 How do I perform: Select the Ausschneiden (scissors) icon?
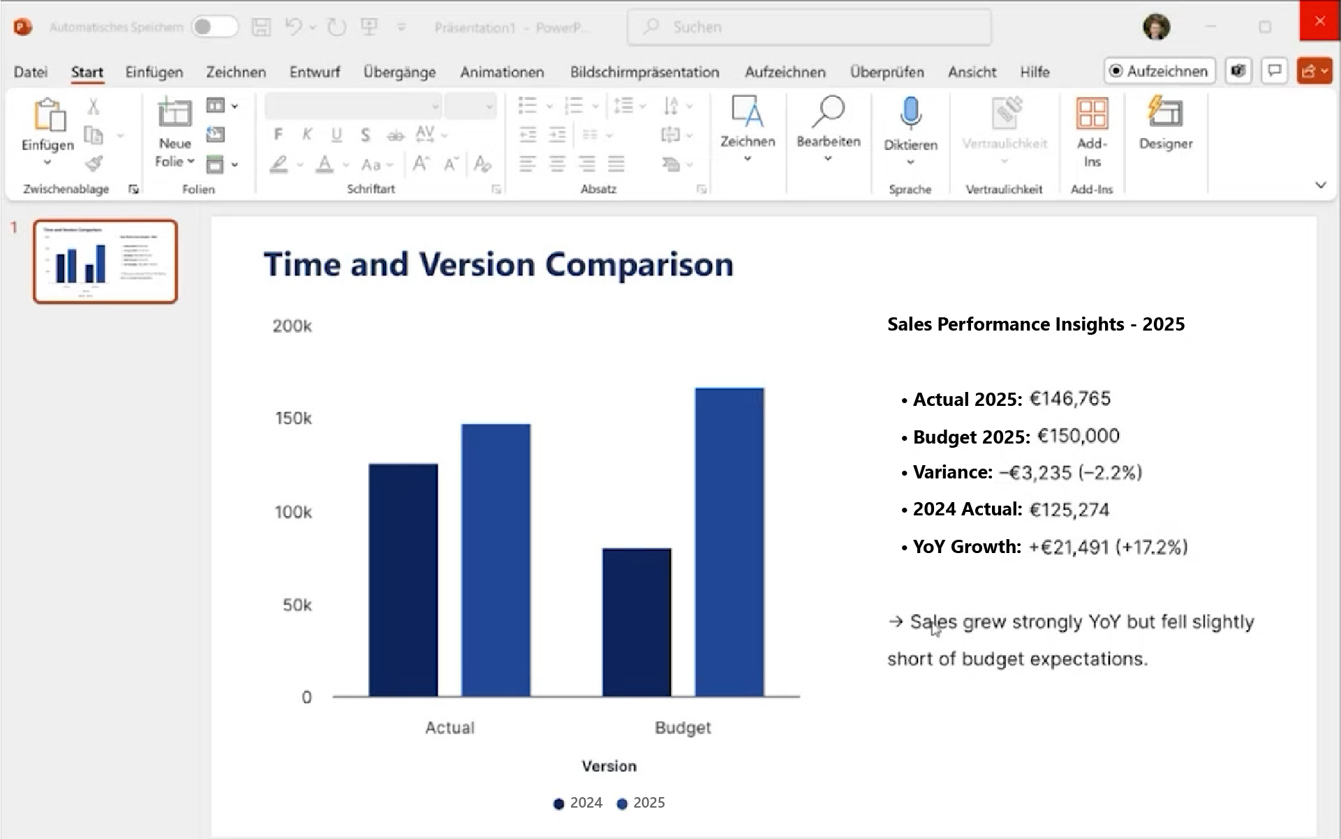[93, 106]
